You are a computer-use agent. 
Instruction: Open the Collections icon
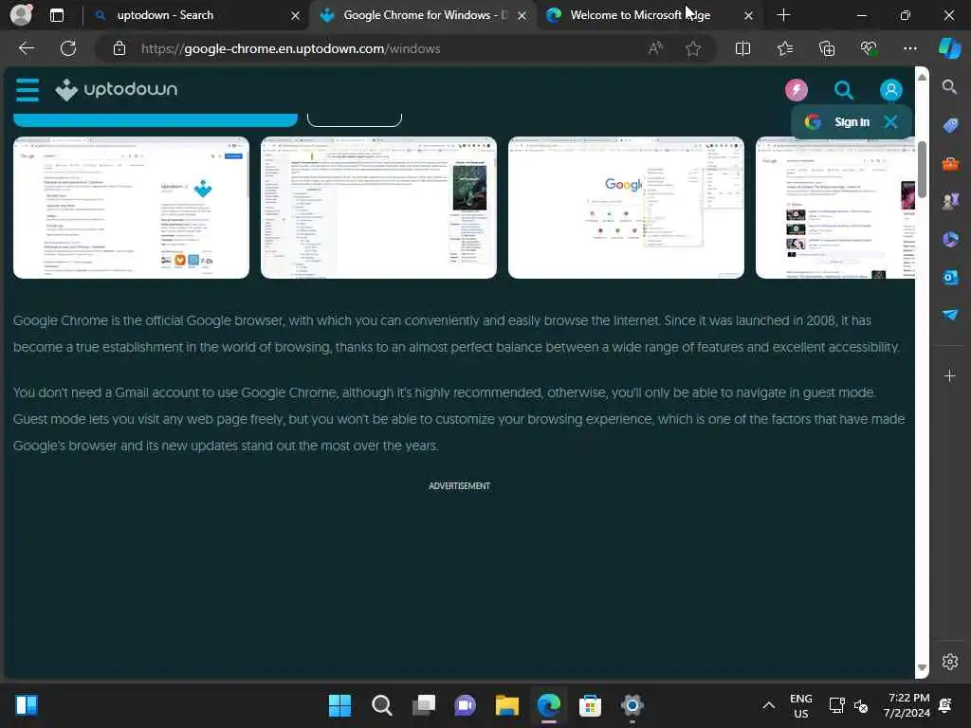(x=827, y=48)
